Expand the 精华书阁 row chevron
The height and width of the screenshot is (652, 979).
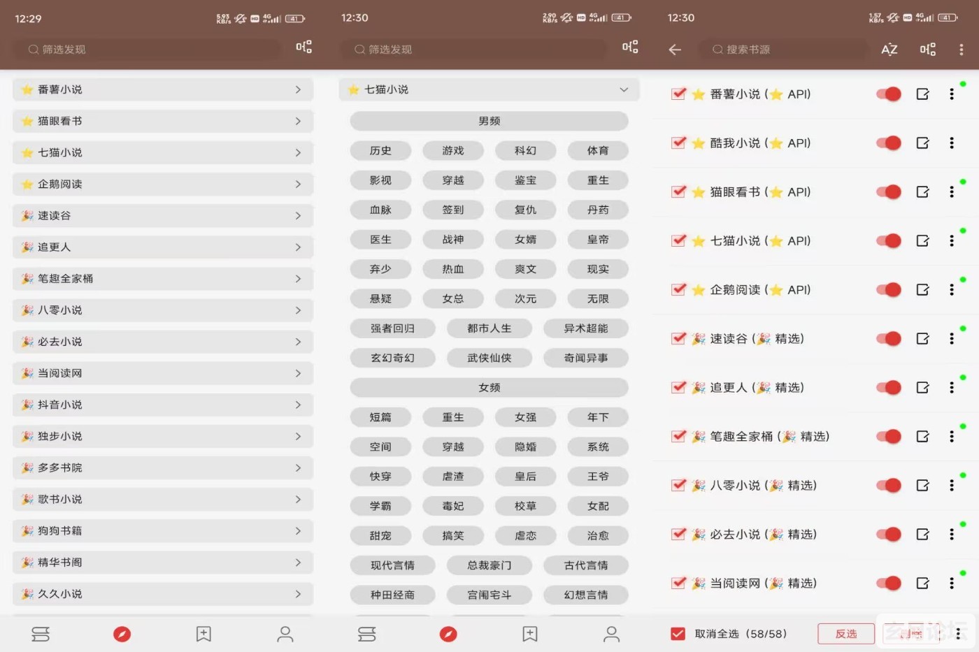tap(298, 562)
